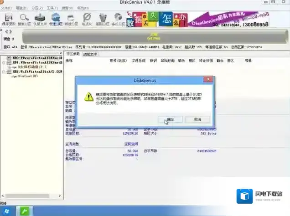Select the Recover Files toolbar icon

[40, 19]
